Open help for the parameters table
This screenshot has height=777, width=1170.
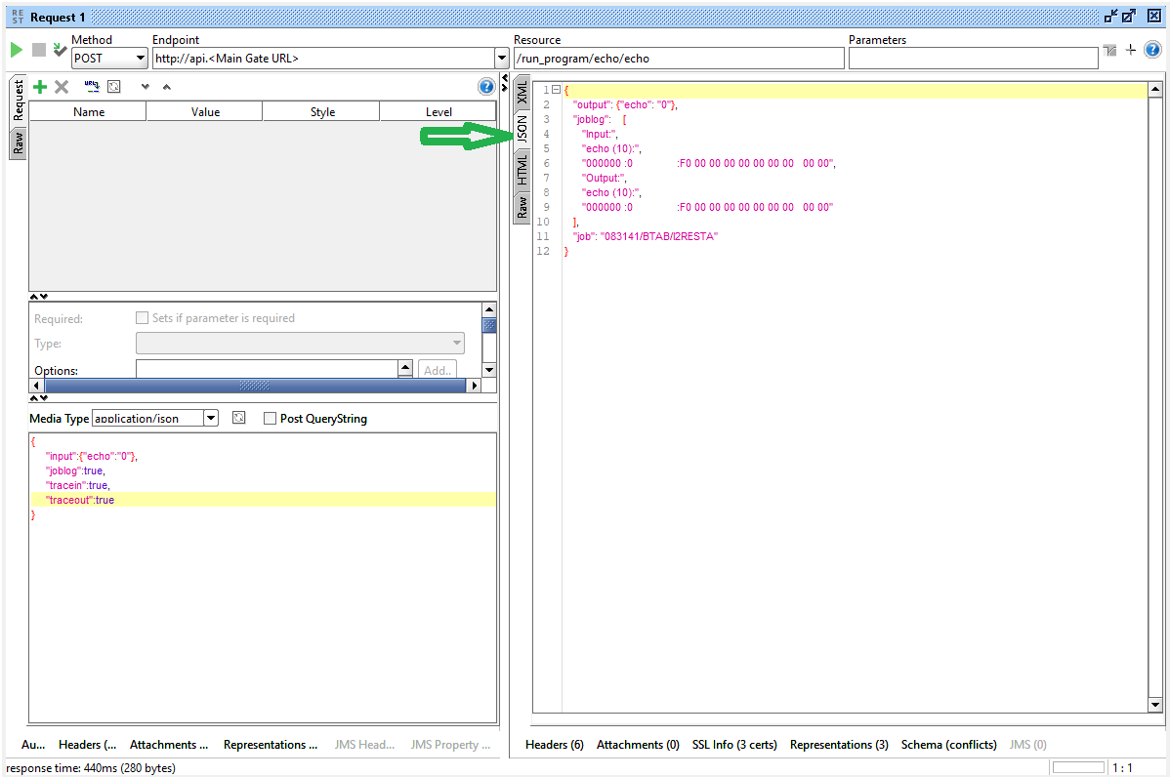point(486,87)
